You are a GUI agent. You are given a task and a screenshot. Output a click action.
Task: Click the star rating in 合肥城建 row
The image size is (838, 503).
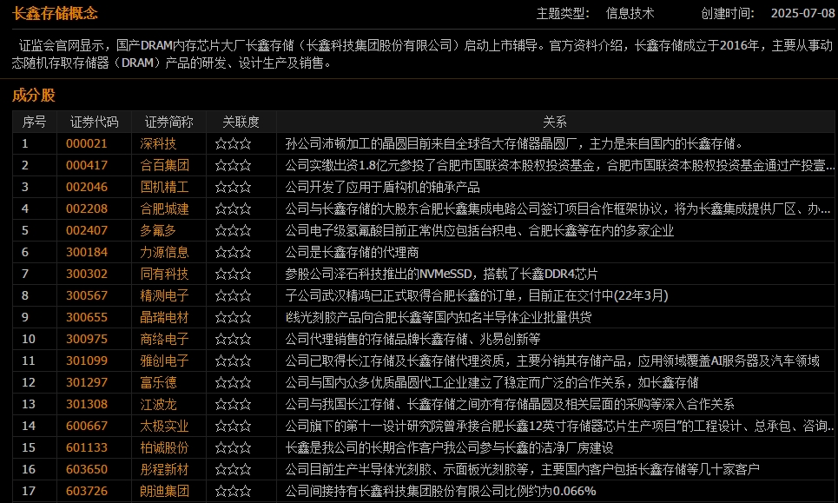(x=233, y=208)
